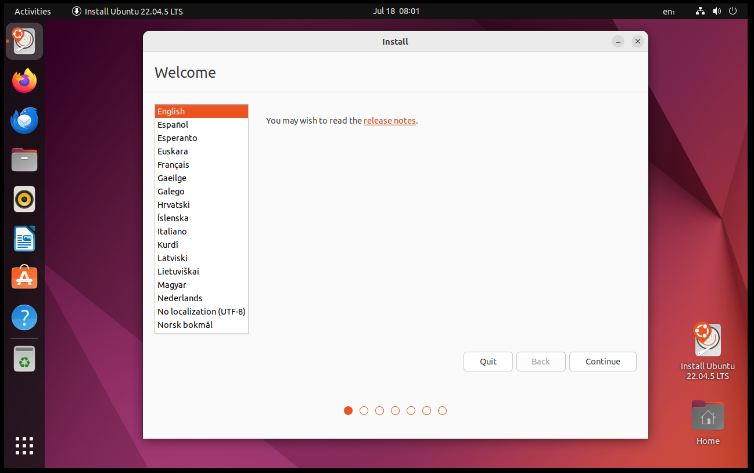Open Ubuntu Software store
Image resolution: width=754 pixels, height=473 pixels.
point(24,277)
